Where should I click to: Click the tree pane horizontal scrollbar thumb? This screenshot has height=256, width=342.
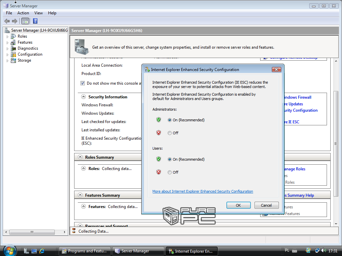[32, 232]
